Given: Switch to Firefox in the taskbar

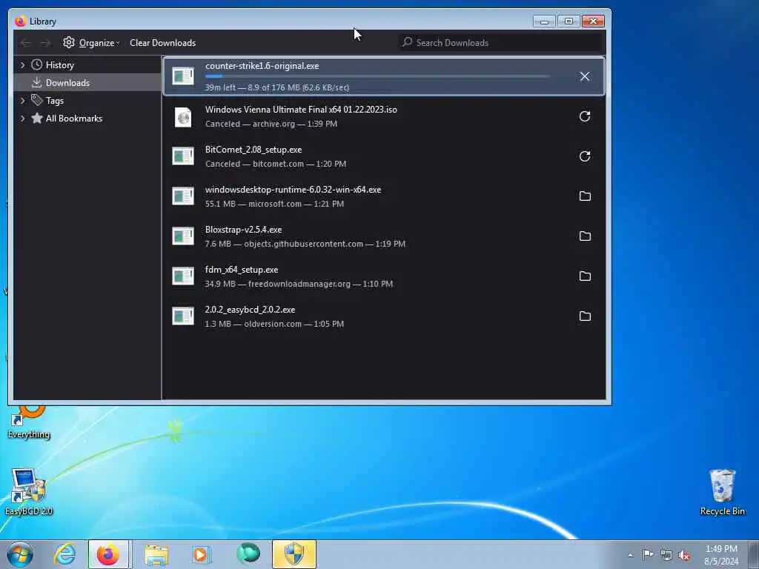Looking at the screenshot, I should (108, 554).
